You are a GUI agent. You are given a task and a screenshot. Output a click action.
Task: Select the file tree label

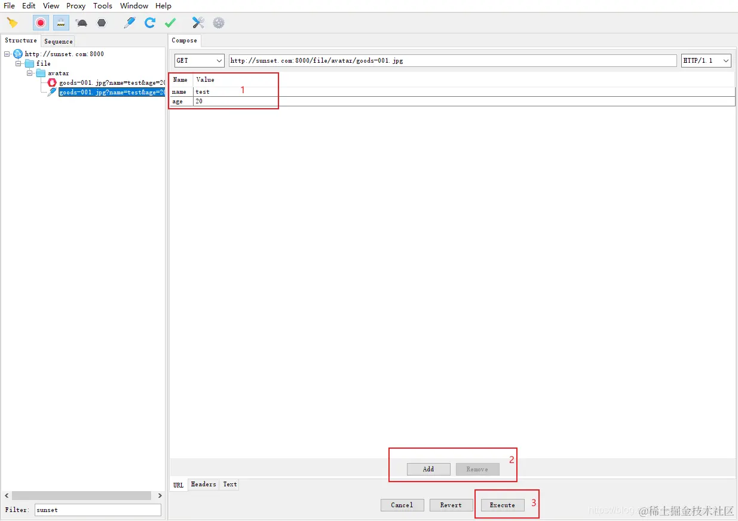pos(44,63)
